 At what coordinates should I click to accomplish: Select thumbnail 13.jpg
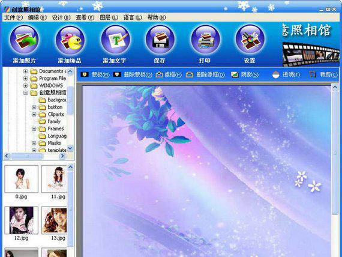54,220
